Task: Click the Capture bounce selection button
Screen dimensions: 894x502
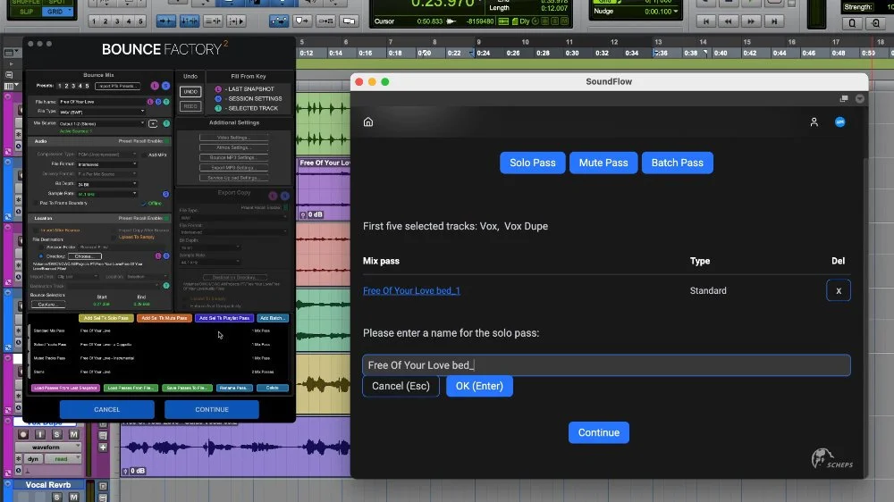Action: pos(48,305)
